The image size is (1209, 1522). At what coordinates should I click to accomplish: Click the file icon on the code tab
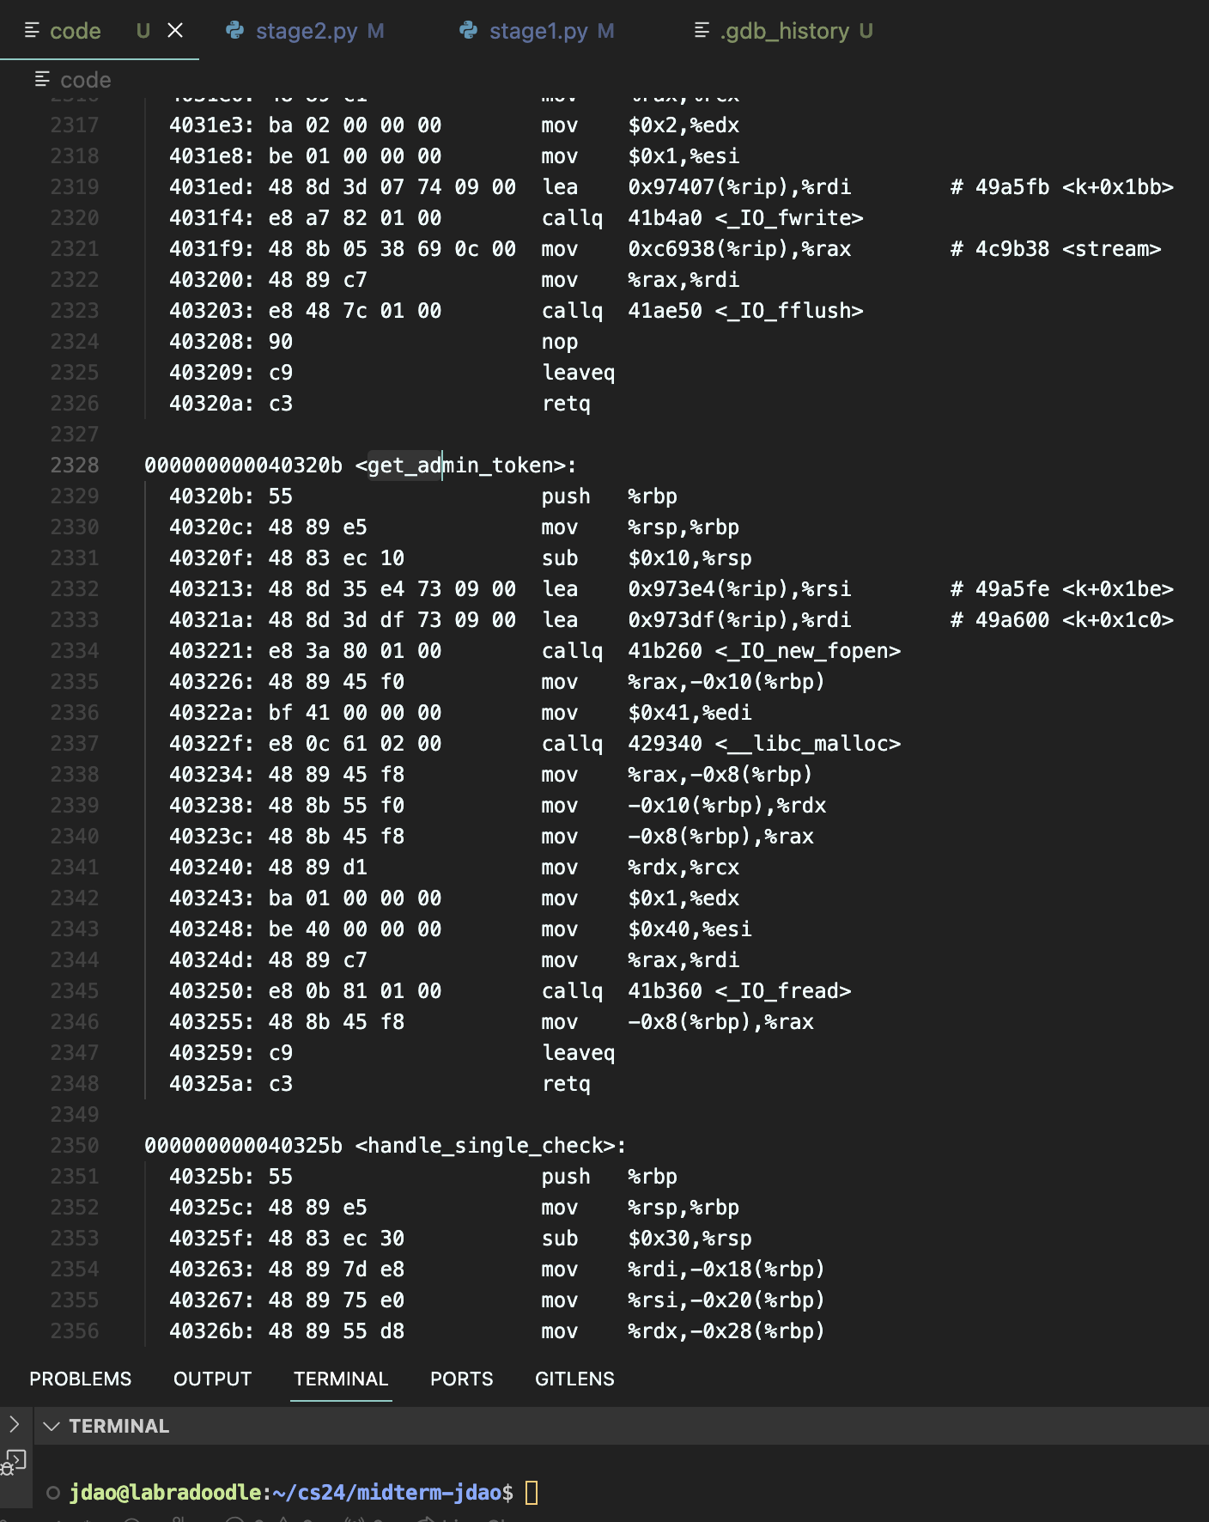33,31
